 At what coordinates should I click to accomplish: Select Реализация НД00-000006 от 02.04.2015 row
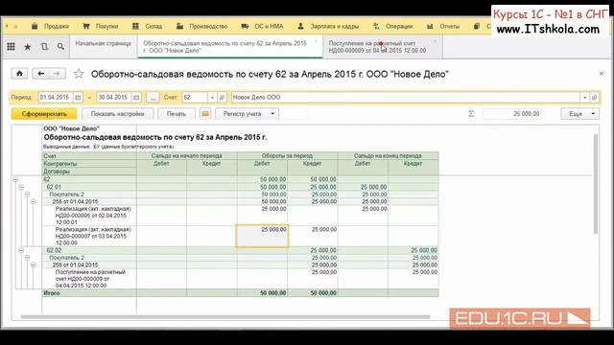(89, 216)
